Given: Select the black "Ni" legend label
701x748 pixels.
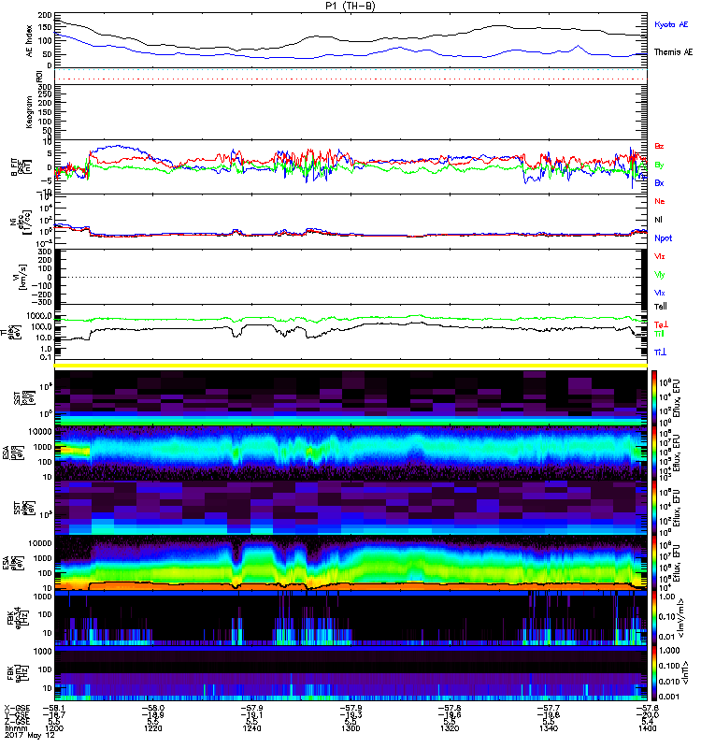Looking at the screenshot, I should coord(658,220).
